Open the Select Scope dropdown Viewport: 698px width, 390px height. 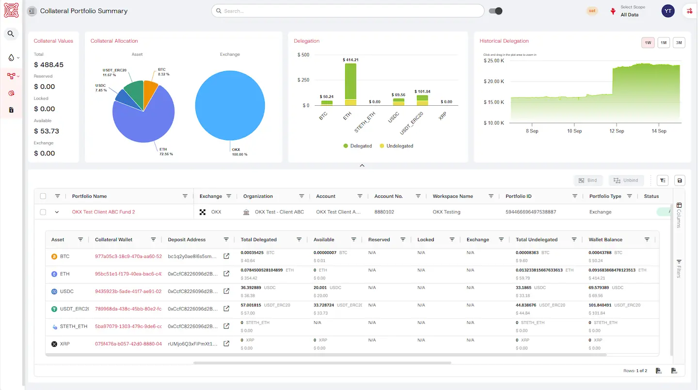[632, 11]
